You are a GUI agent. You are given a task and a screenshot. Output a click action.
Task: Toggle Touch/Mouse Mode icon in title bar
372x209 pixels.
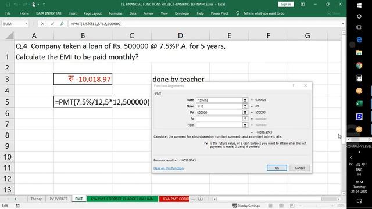(34, 4)
